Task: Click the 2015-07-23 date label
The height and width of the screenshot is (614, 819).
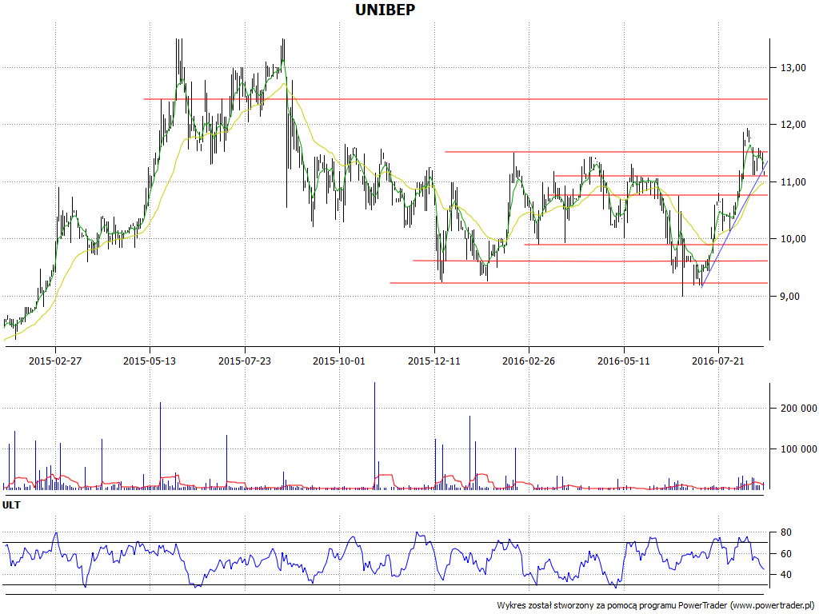Action: point(245,361)
